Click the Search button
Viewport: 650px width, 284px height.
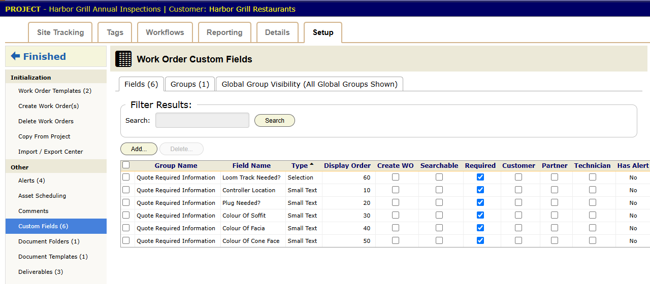point(275,120)
